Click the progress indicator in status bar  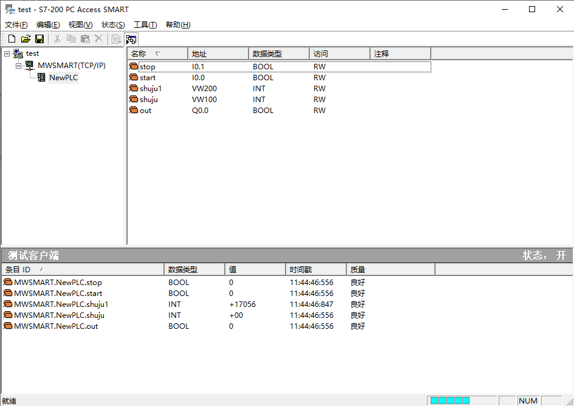(x=449, y=401)
